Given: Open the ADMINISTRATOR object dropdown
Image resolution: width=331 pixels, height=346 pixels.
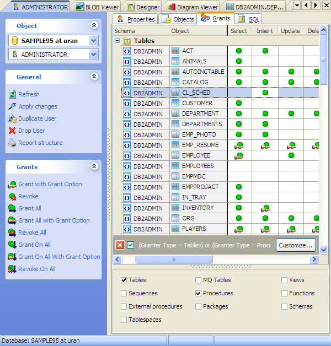Looking at the screenshot, I should point(93,55).
